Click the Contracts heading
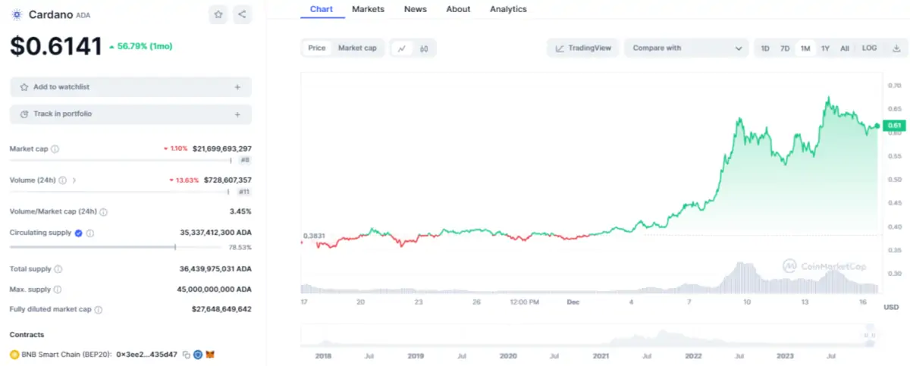This screenshot has width=910, height=366. click(x=27, y=334)
